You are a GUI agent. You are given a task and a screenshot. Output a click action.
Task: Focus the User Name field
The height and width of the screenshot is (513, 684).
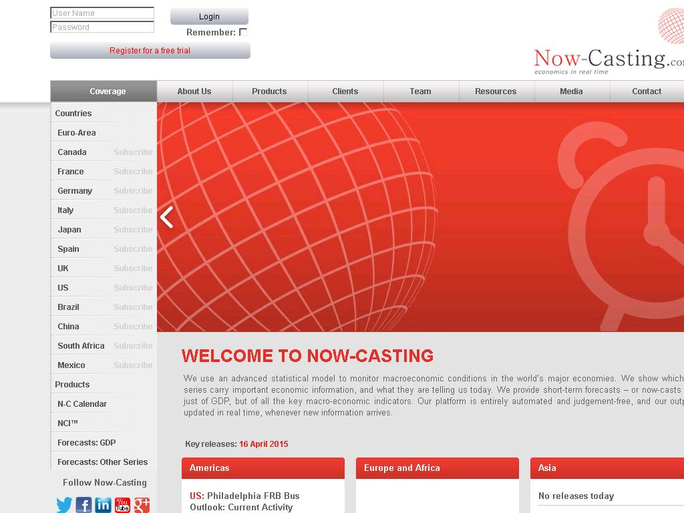(102, 13)
